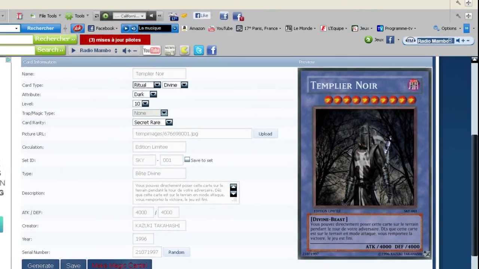
Task: Click the Type field Bête Divine
Action: pos(159,173)
